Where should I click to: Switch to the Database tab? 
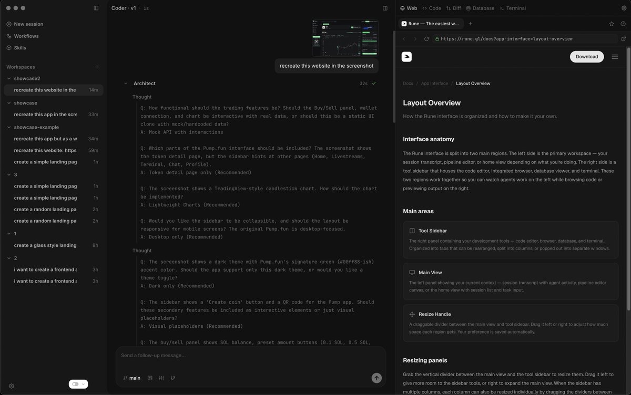pos(480,8)
